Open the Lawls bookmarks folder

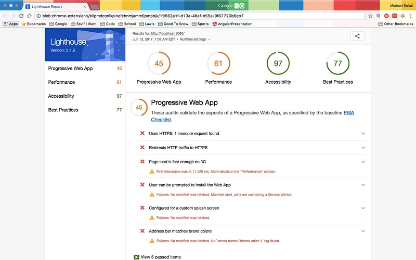147,24
